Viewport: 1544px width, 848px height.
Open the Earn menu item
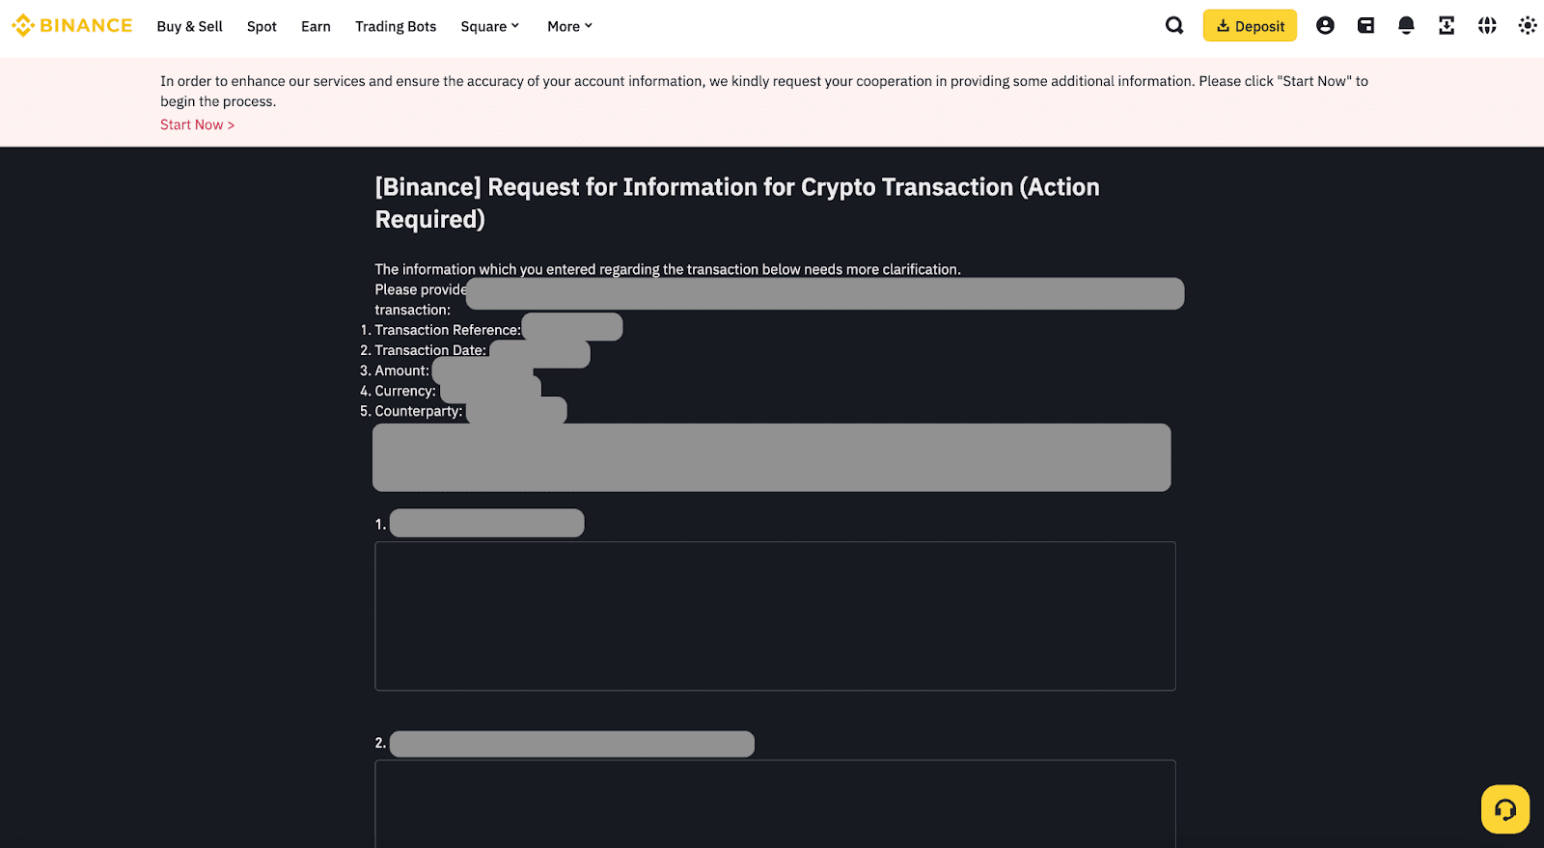click(316, 26)
